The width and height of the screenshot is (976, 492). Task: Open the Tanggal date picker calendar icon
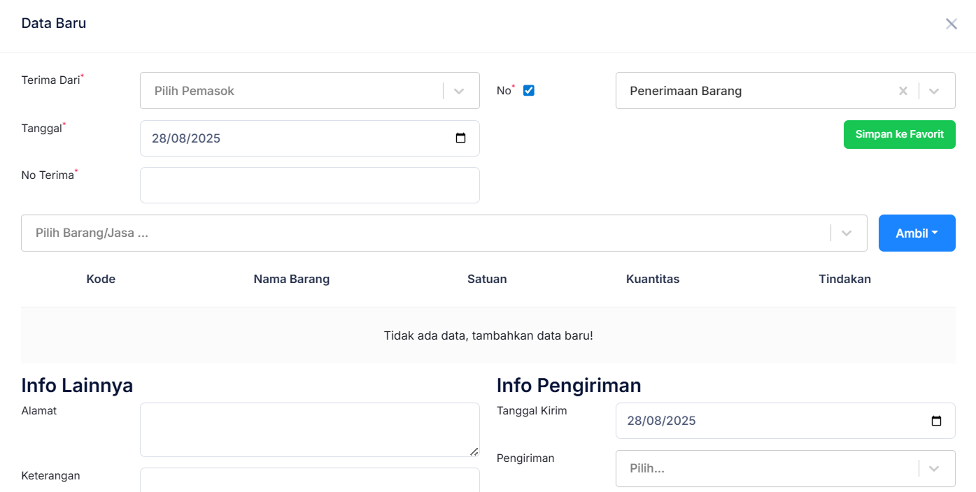pos(461,138)
